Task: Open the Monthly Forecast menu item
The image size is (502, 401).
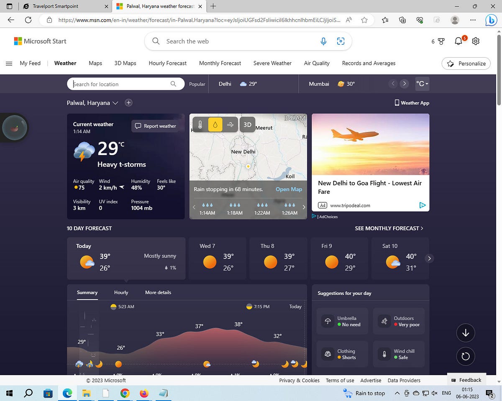Action: (x=220, y=63)
